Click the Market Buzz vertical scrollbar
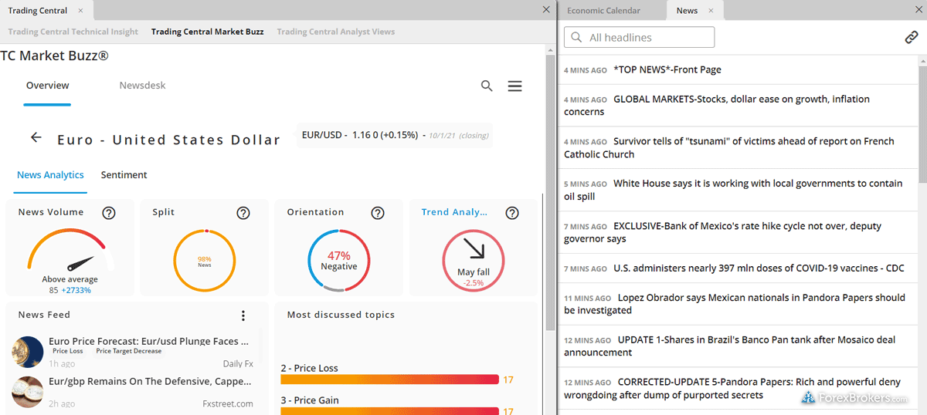 pos(550,193)
